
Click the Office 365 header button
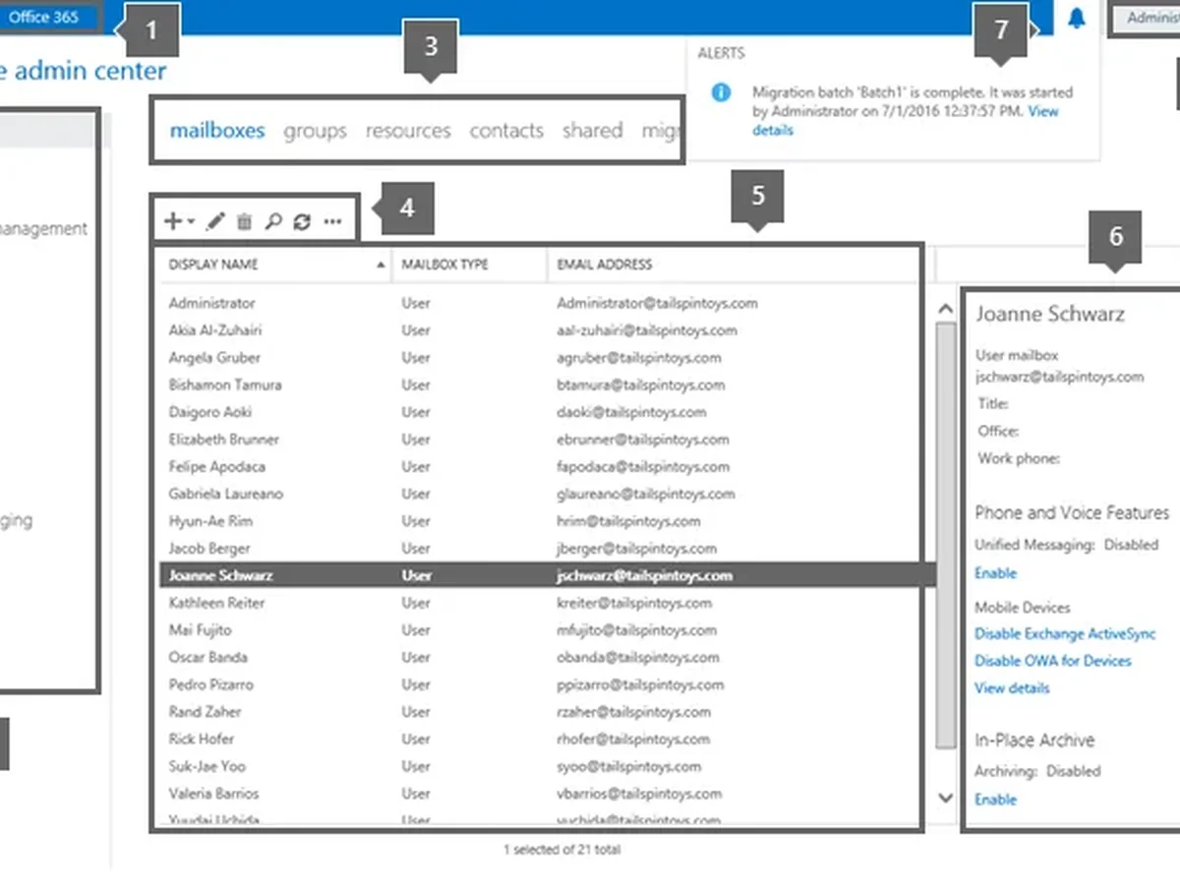tap(45, 18)
